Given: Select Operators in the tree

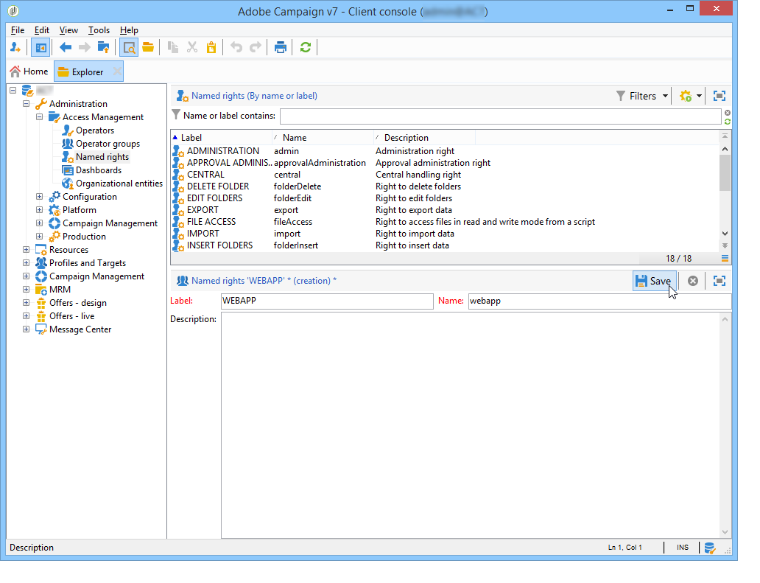Looking at the screenshot, I should tap(95, 130).
